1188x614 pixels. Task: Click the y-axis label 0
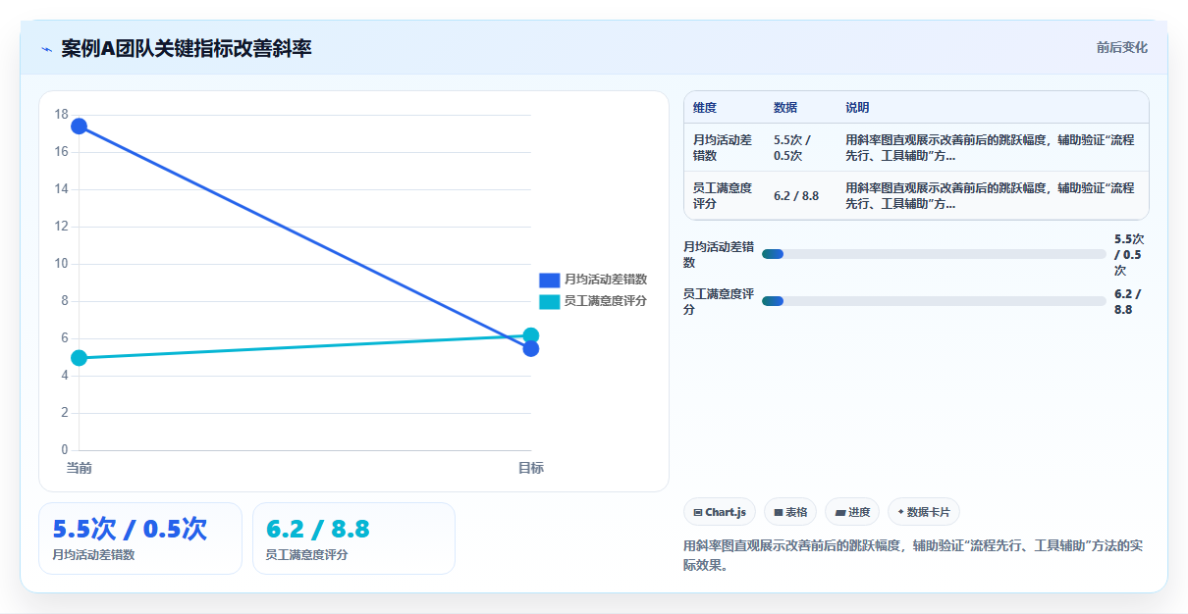[65, 450]
